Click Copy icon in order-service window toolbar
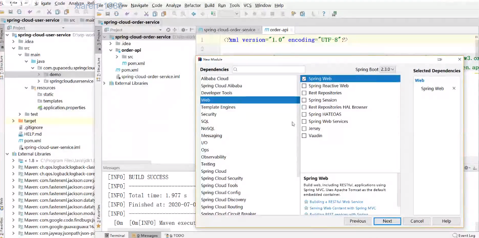 [155, 14]
